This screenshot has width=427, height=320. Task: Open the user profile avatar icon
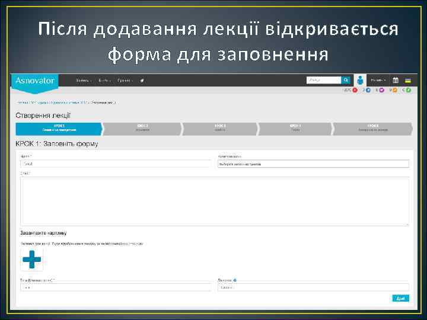(360, 81)
